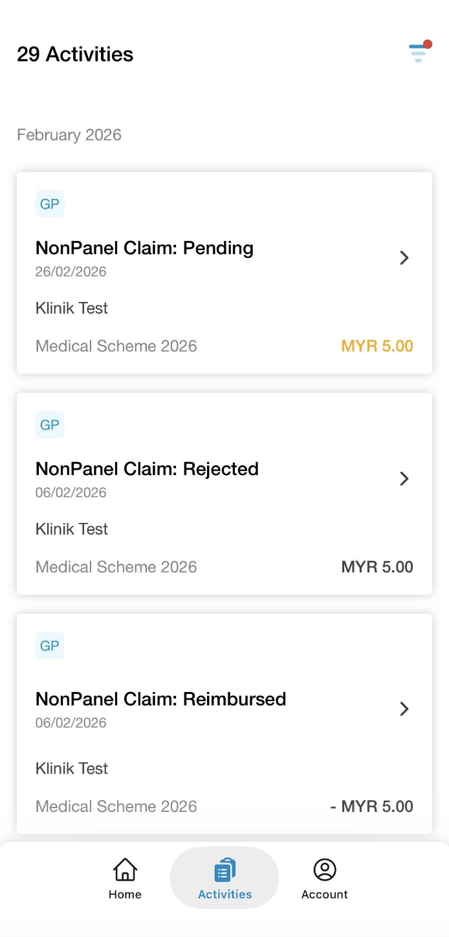The image size is (449, 937).
Task: Tap the Activities clipboard icon
Action: tap(224, 870)
